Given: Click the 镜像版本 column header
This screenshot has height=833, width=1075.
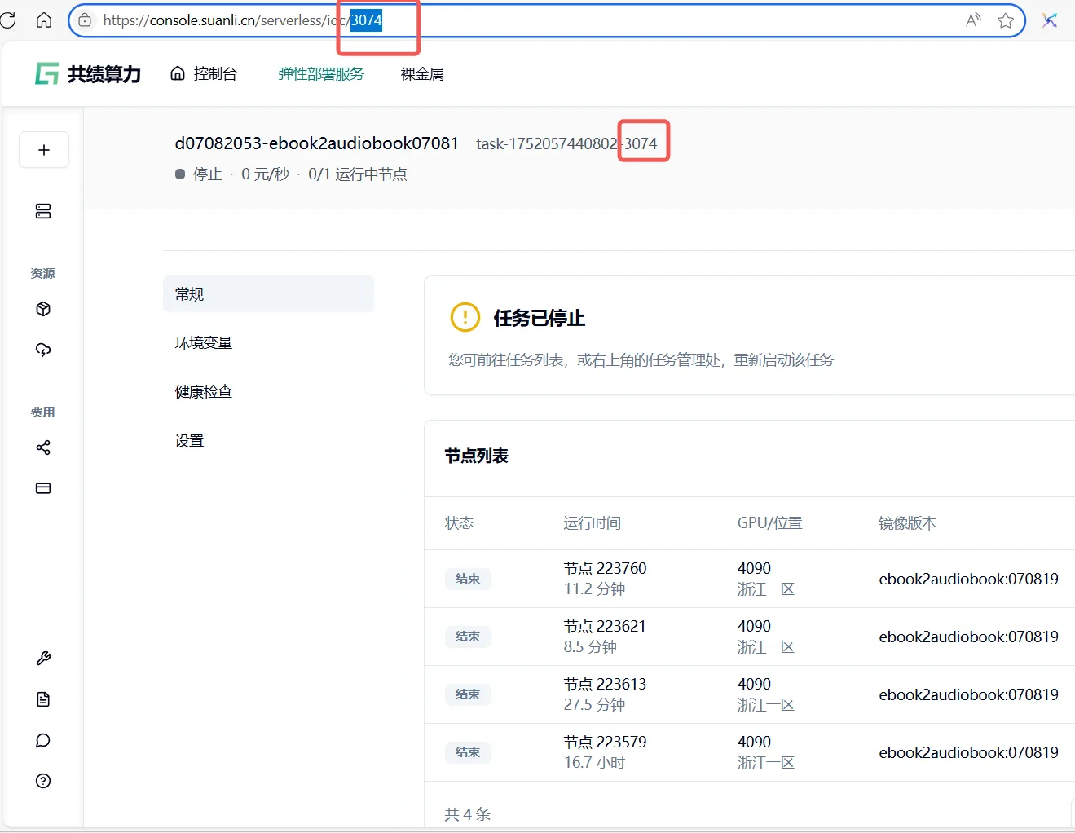Looking at the screenshot, I should [907, 523].
